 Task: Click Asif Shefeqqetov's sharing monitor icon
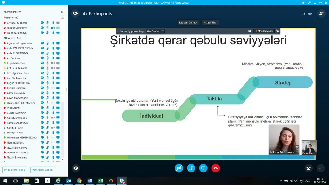pyautogui.click(x=58, y=78)
